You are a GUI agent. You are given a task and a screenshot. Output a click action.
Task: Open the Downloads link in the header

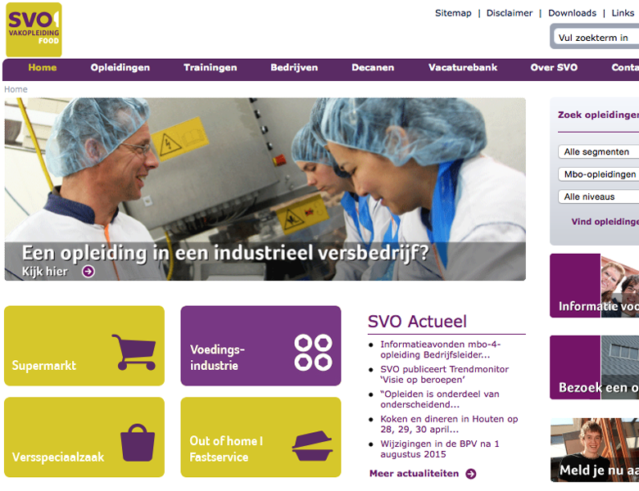coord(572,13)
